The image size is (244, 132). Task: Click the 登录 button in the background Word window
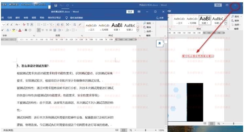218,5
